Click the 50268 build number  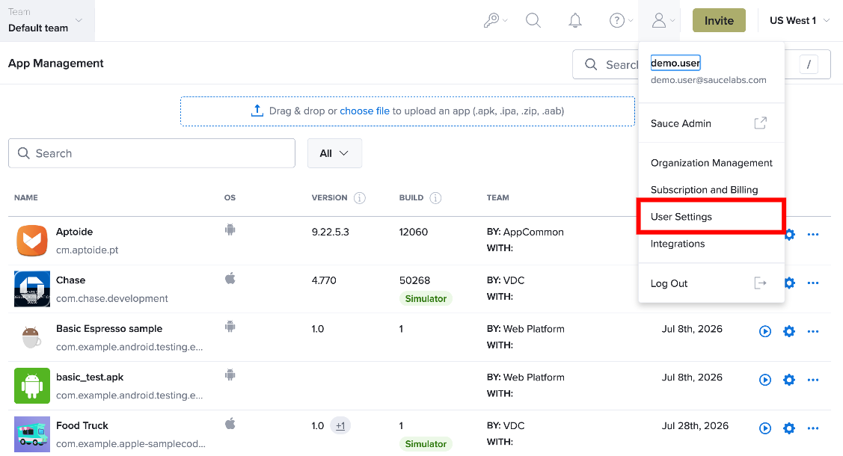pos(414,280)
